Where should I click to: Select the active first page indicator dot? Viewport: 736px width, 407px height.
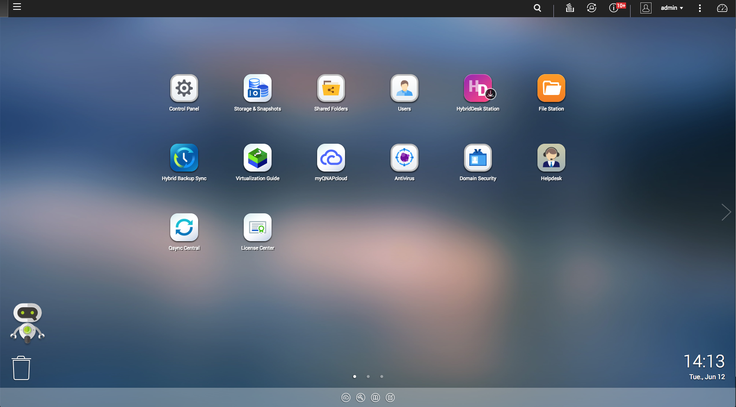pyautogui.click(x=354, y=376)
